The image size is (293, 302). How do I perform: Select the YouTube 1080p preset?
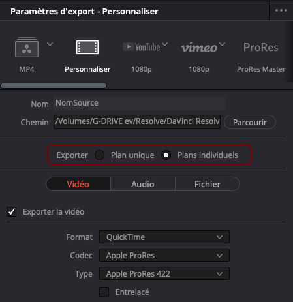coord(142,47)
